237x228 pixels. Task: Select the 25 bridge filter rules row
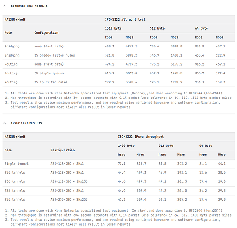[x=119, y=55]
